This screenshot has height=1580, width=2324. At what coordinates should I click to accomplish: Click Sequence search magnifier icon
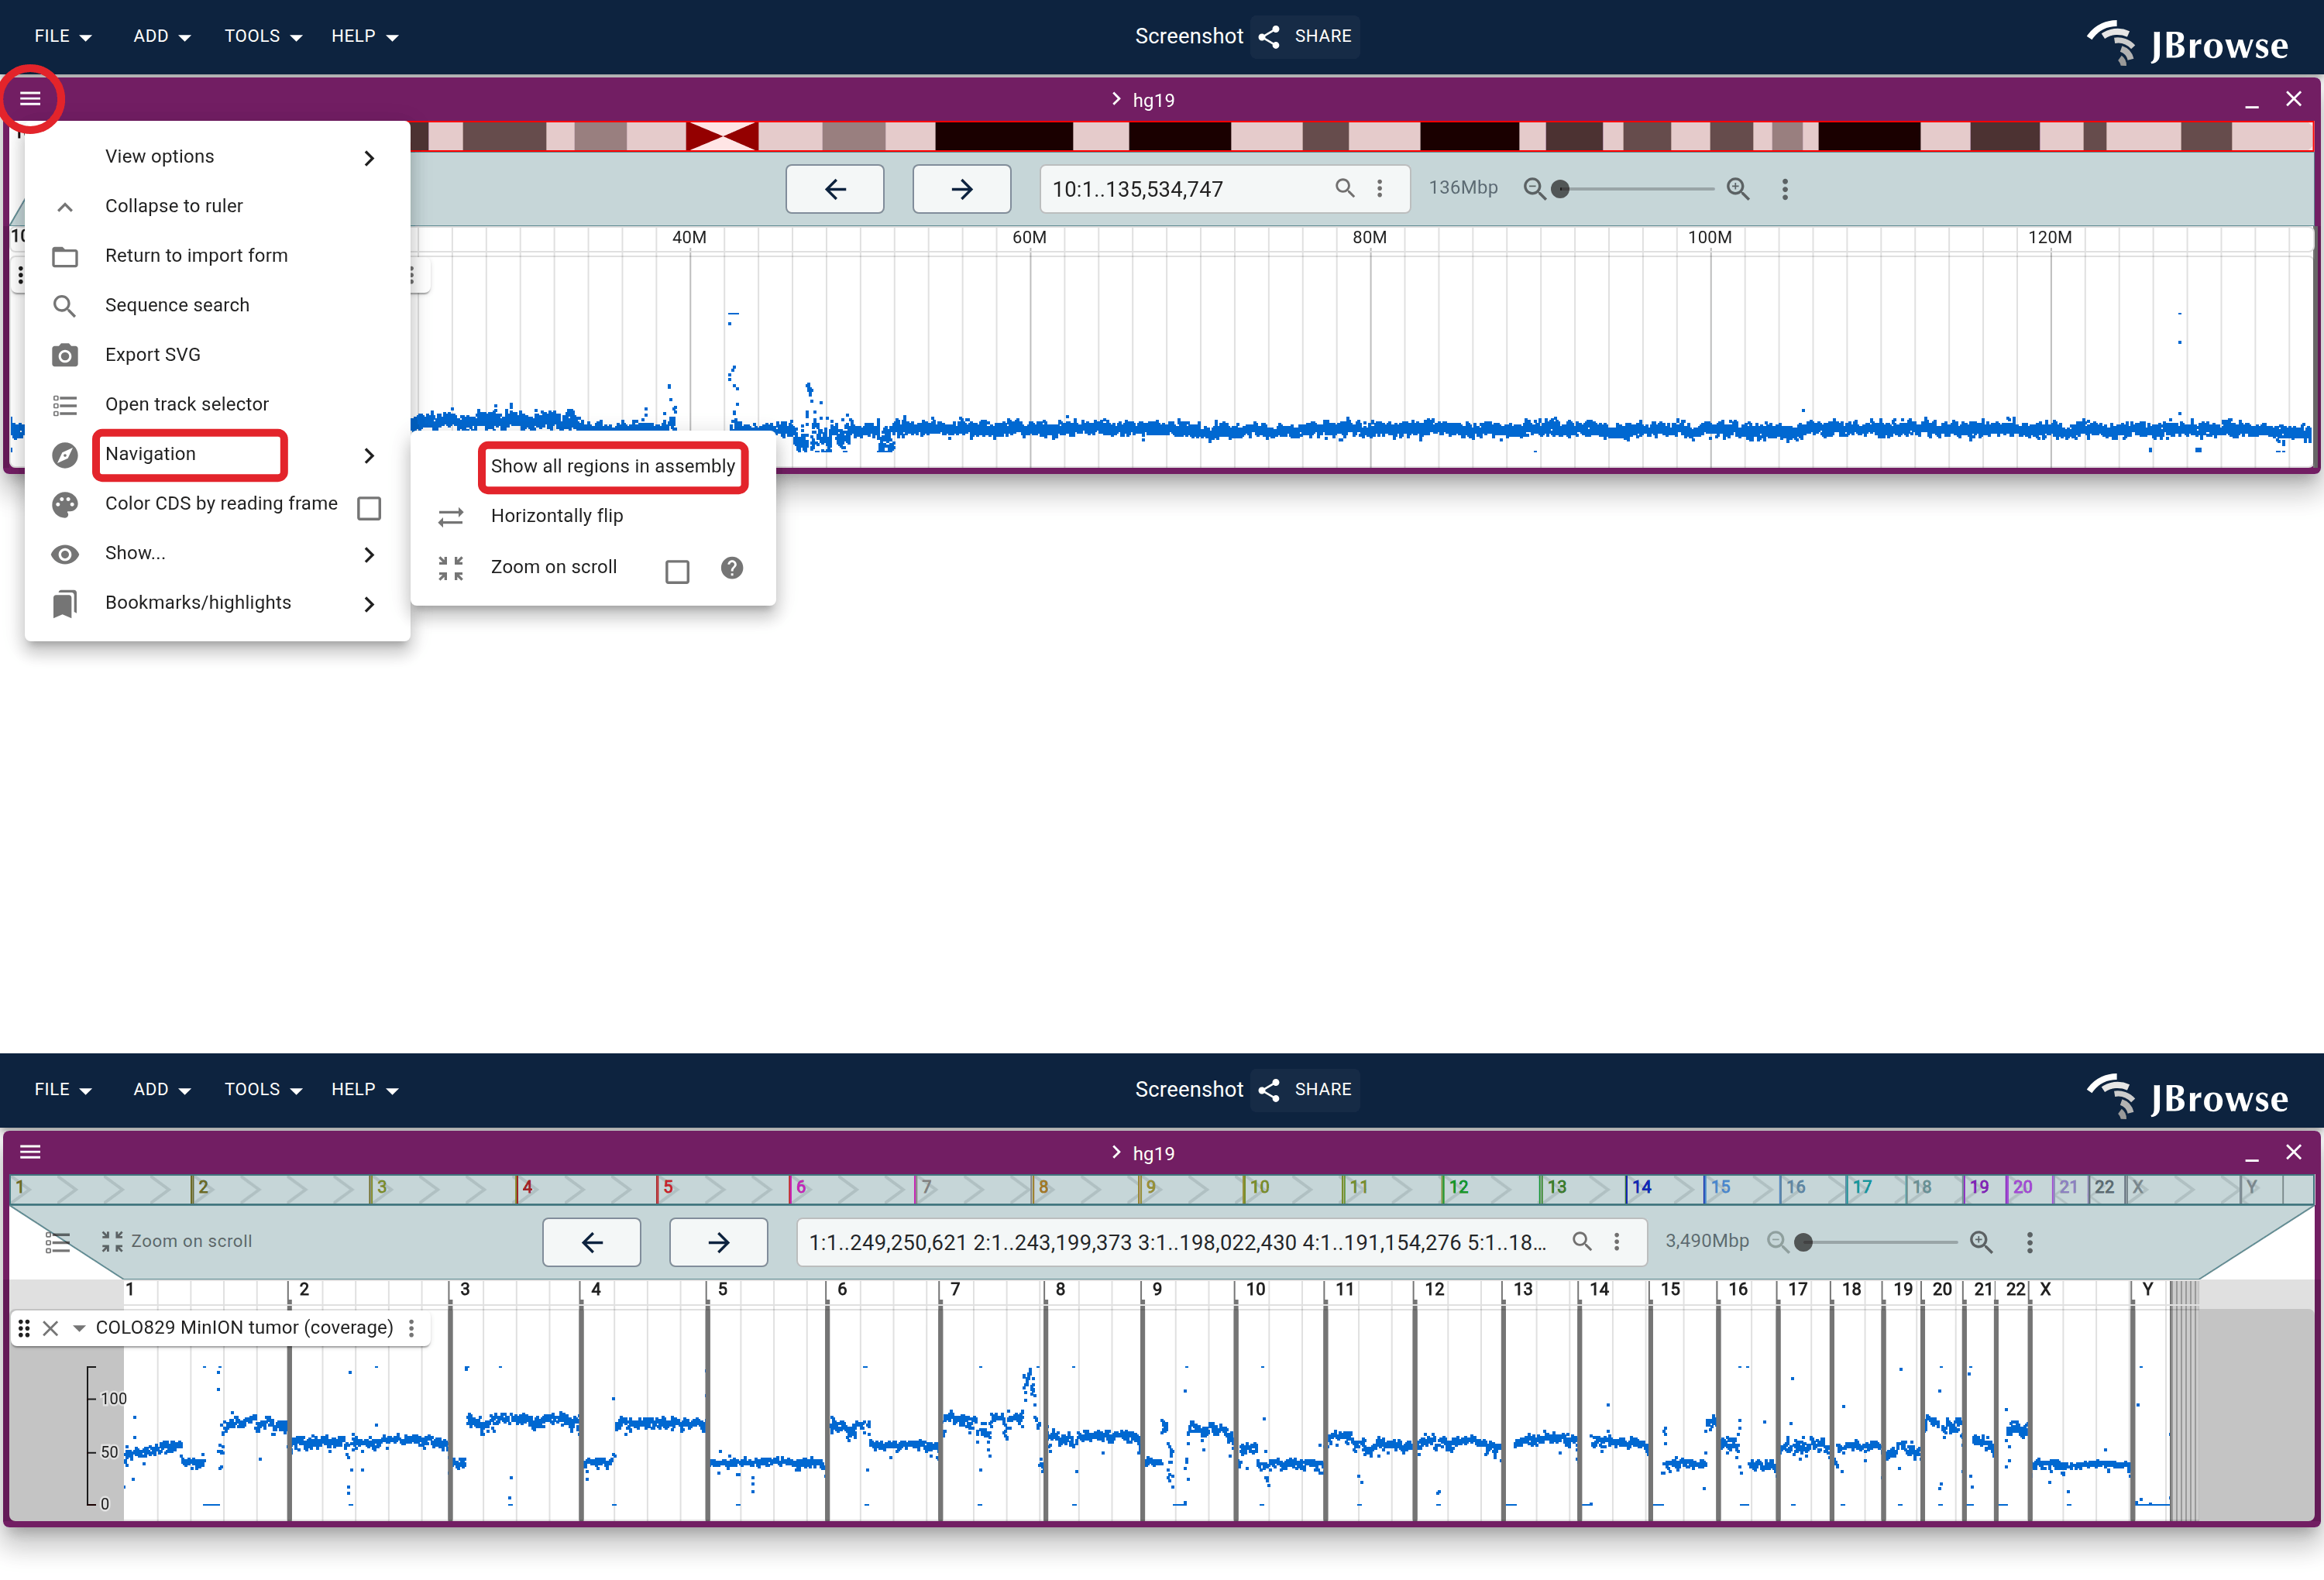(x=65, y=306)
